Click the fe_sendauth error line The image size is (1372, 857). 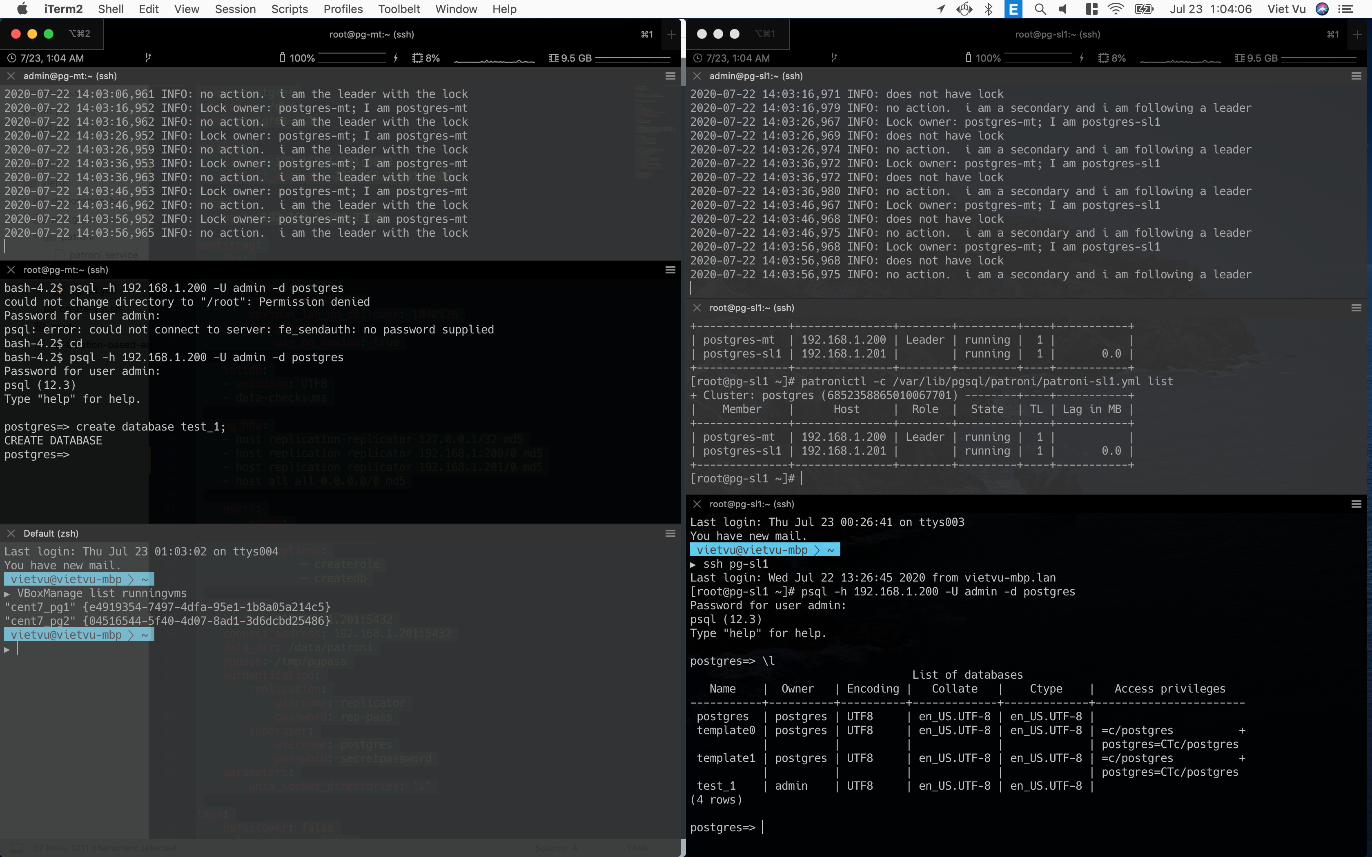click(x=249, y=330)
